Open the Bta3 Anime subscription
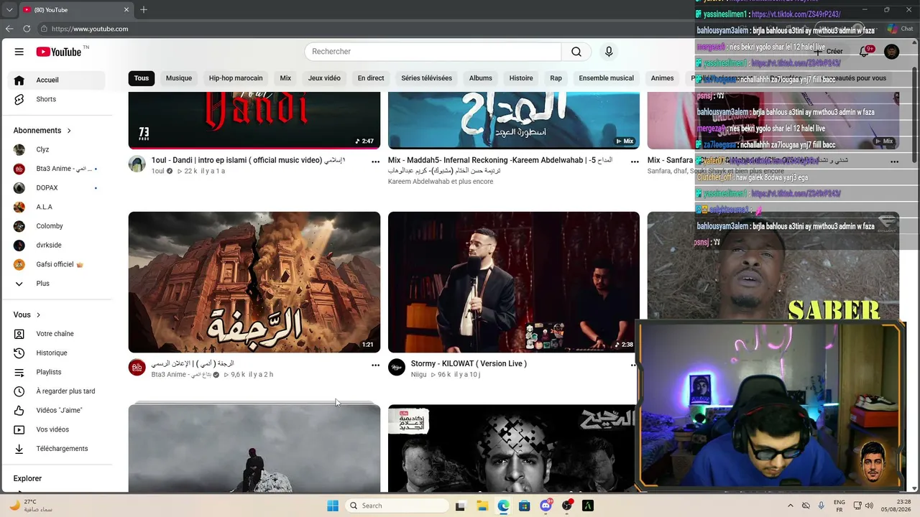 (x=56, y=169)
